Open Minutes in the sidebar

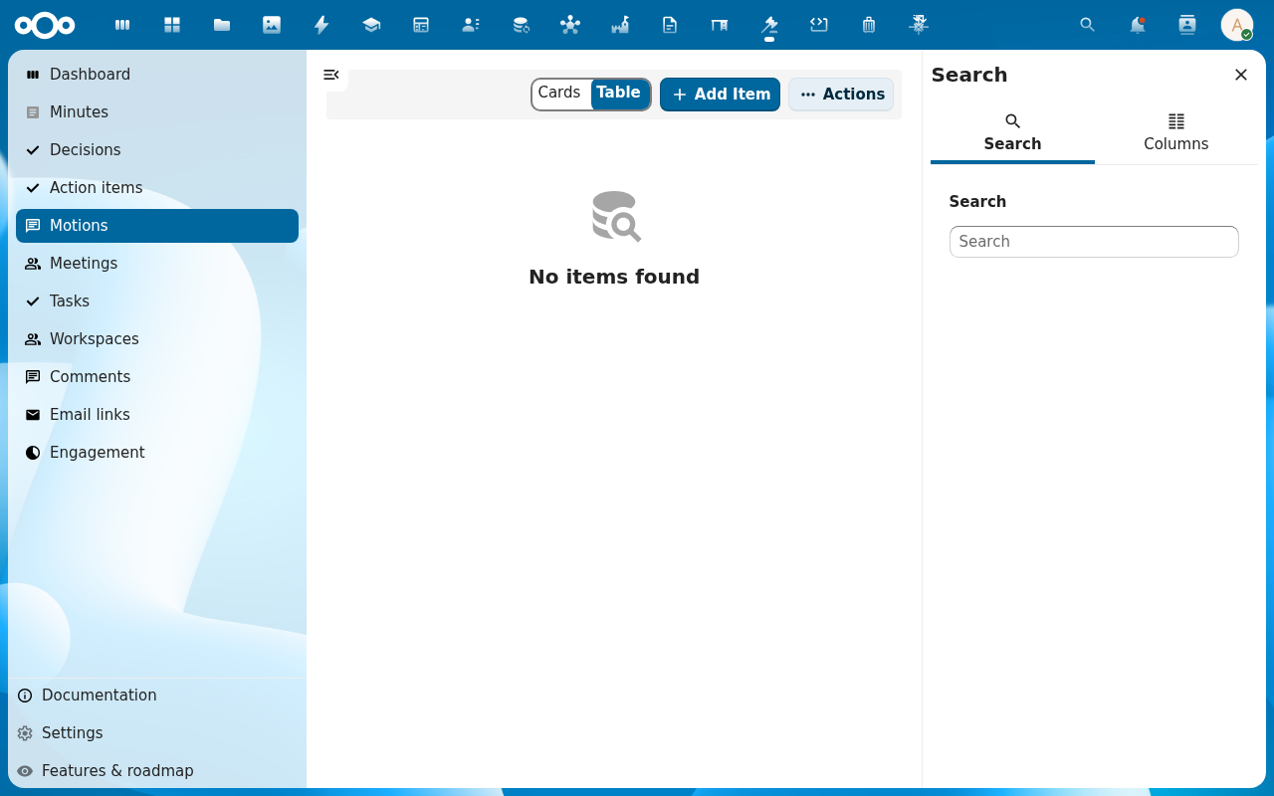157,112
